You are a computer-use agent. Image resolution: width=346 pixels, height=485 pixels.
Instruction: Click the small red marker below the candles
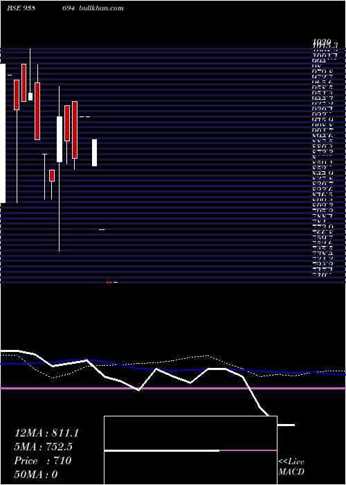tap(109, 282)
